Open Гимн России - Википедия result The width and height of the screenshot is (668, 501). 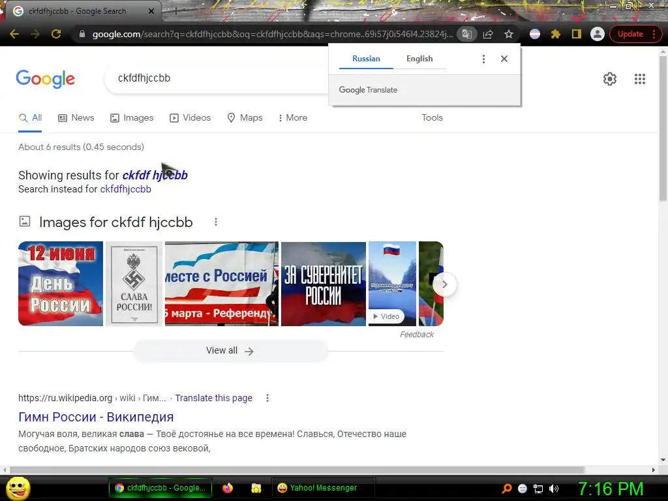point(96,417)
